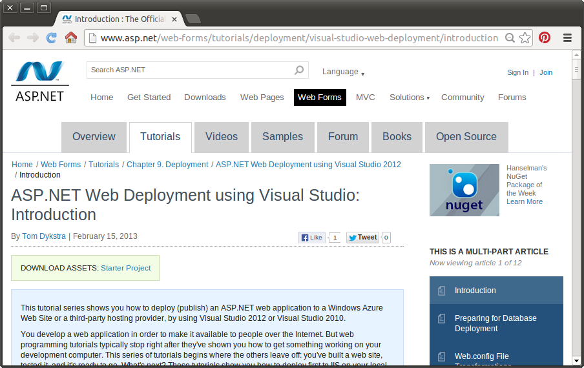Click document icon beside Web.config File

441,356
